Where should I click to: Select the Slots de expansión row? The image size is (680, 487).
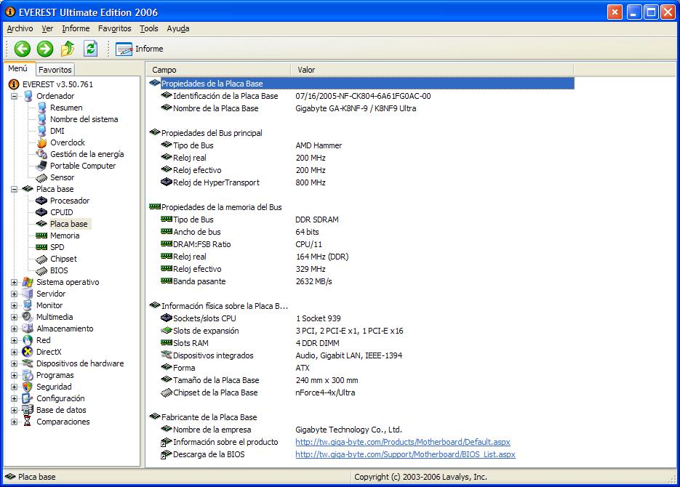pyautogui.click(x=361, y=331)
